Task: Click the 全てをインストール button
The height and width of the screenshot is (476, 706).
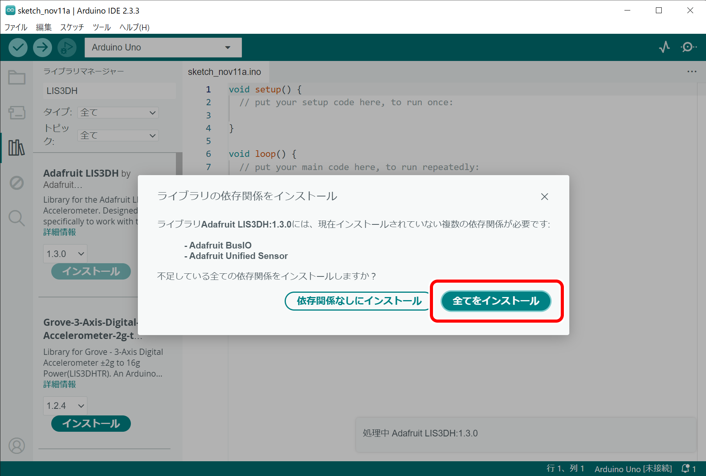Action: click(496, 301)
